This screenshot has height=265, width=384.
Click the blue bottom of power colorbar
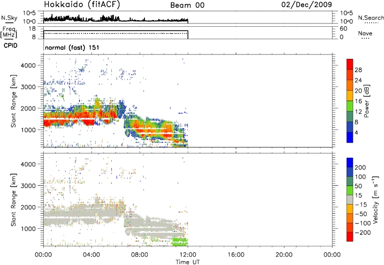coord(350,137)
